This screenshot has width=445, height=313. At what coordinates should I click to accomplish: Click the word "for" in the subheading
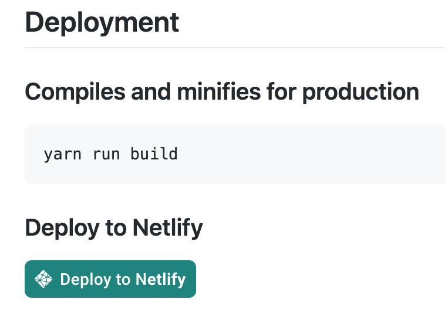[281, 91]
